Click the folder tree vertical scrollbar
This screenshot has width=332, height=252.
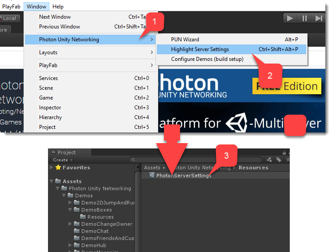pyautogui.click(x=138, y=212)
